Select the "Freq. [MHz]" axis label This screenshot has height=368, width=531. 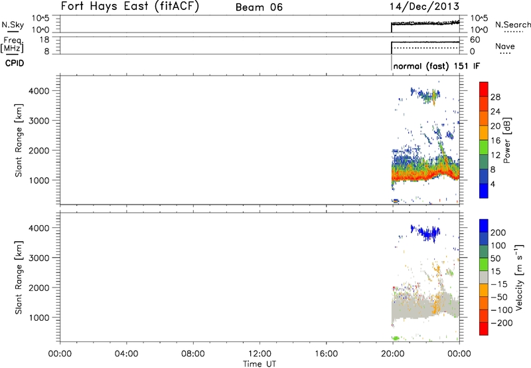tap(13, 45)
